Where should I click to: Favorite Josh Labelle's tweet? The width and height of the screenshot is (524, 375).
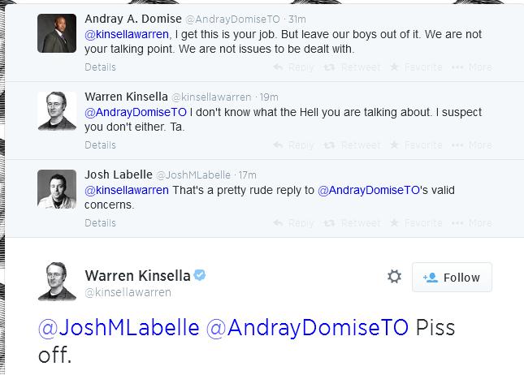[x=418, y=222]
